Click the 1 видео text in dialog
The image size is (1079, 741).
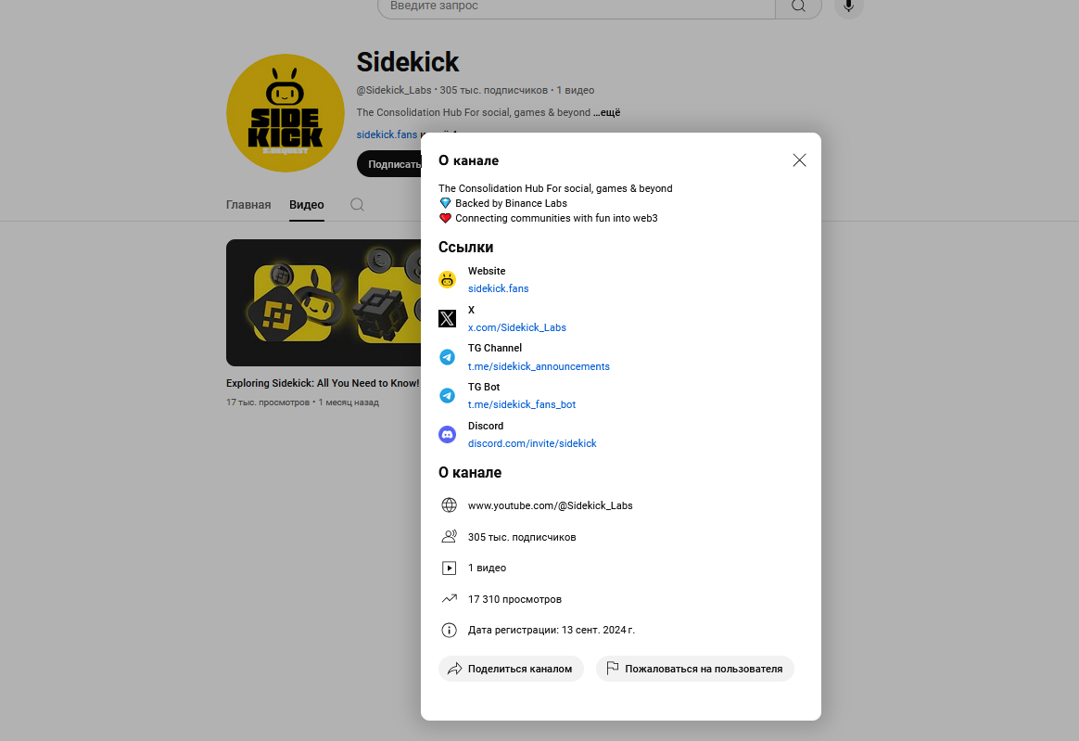click(488, 569)
